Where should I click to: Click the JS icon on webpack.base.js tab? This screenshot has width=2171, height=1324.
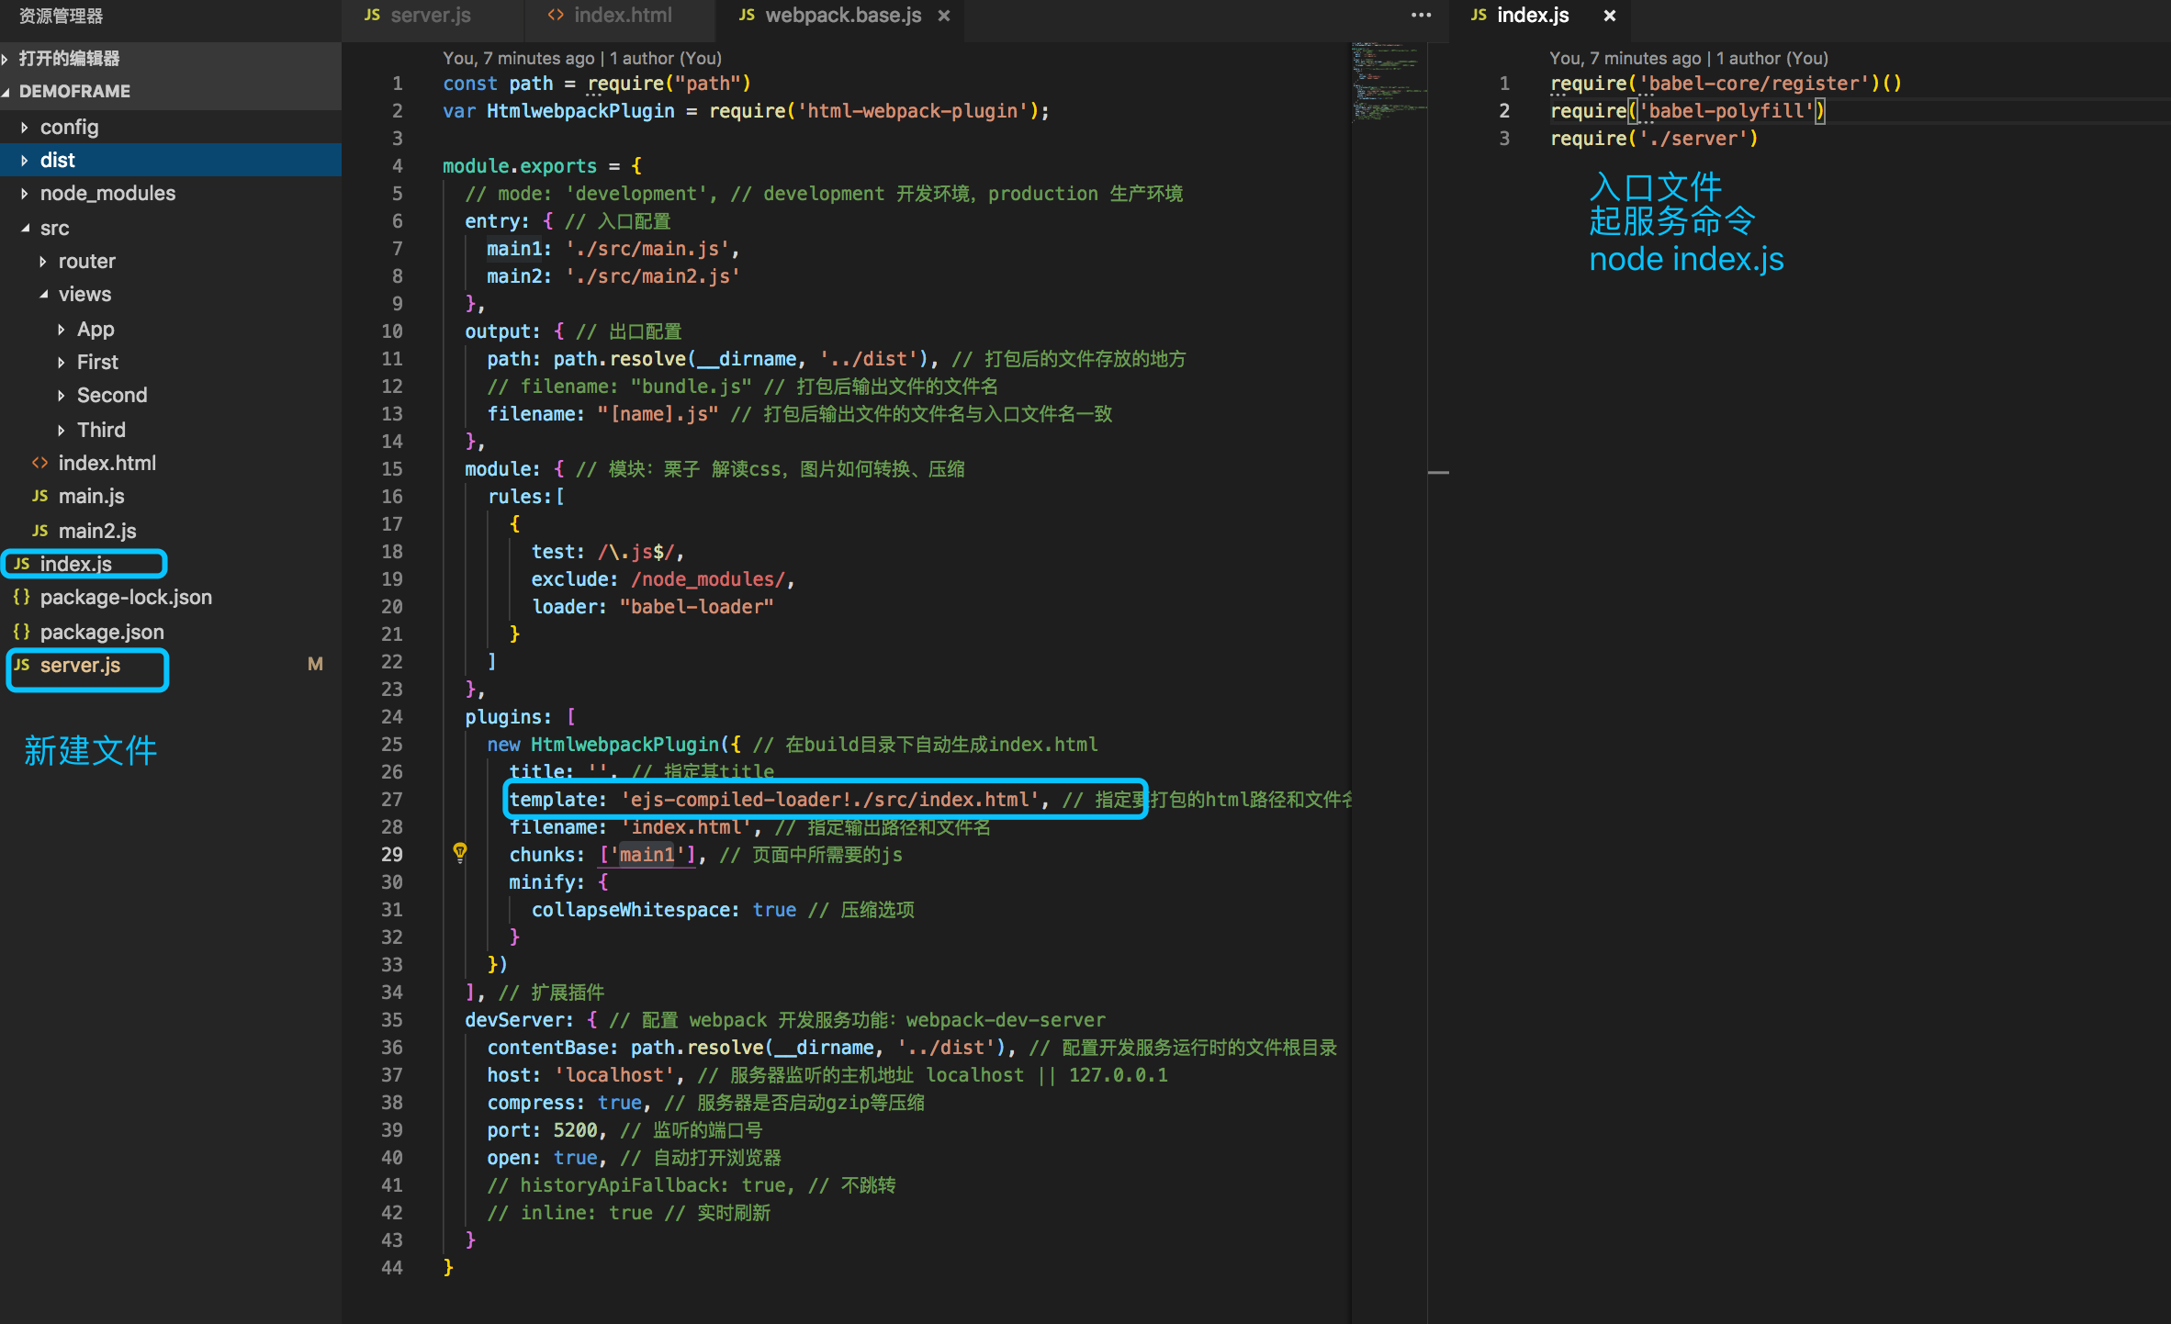coord(747,16)
